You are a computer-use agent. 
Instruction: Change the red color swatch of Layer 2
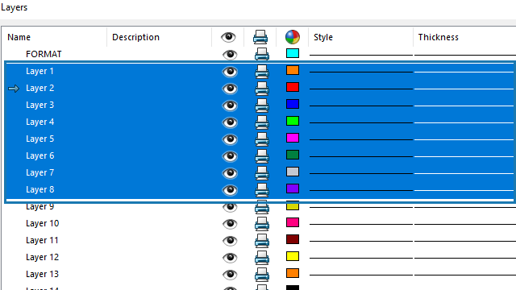click(293, 87)
